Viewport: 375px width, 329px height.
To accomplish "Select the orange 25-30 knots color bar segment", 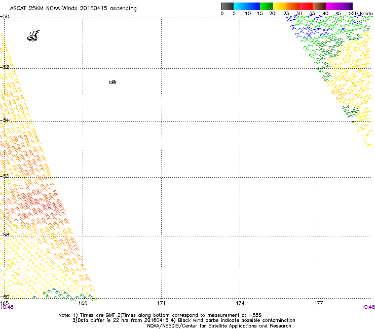I will click(293, 6).
